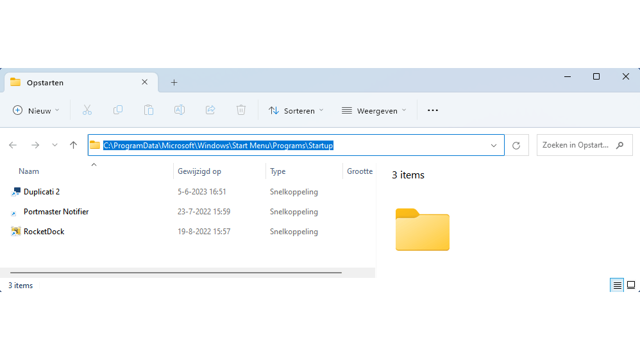Click the Duplicati 2 shortcut icon
Screen dimensions: 640x360
[x=15, y=192]
